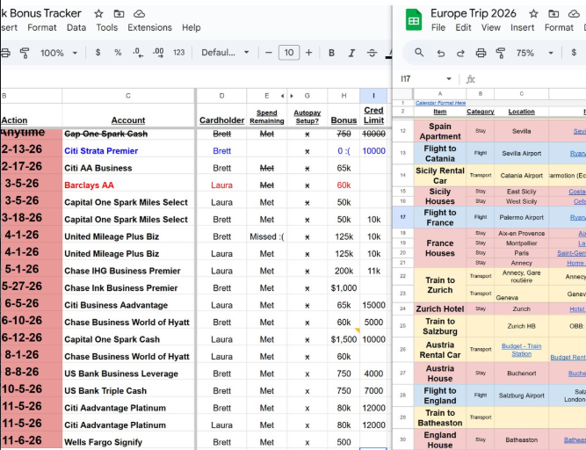The height and width of the screenshot is (450, 586).
Task: Click print icon in Bonus Tracker toolbar
Action: [5, 53]
